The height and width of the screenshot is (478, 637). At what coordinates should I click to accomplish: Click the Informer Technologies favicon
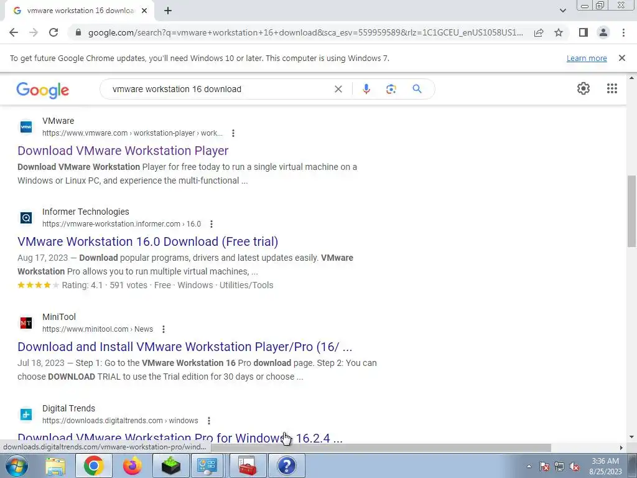point(26,218)
